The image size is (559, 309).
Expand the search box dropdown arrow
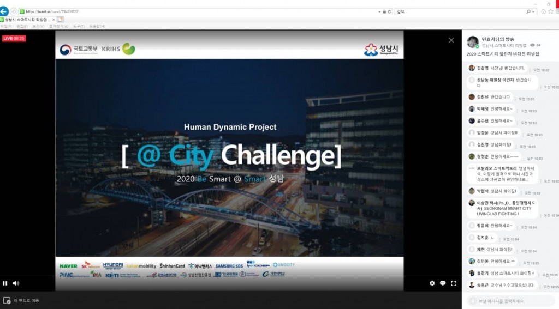(533, 11)
